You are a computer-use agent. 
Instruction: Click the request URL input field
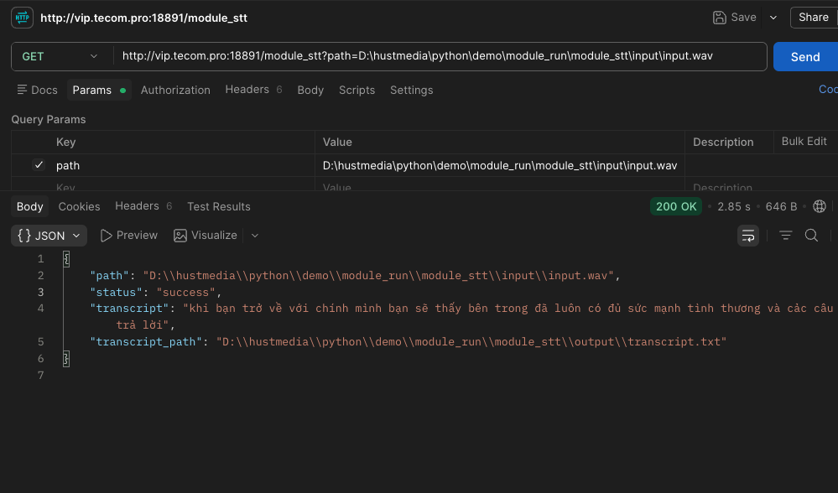click(440, 57)
